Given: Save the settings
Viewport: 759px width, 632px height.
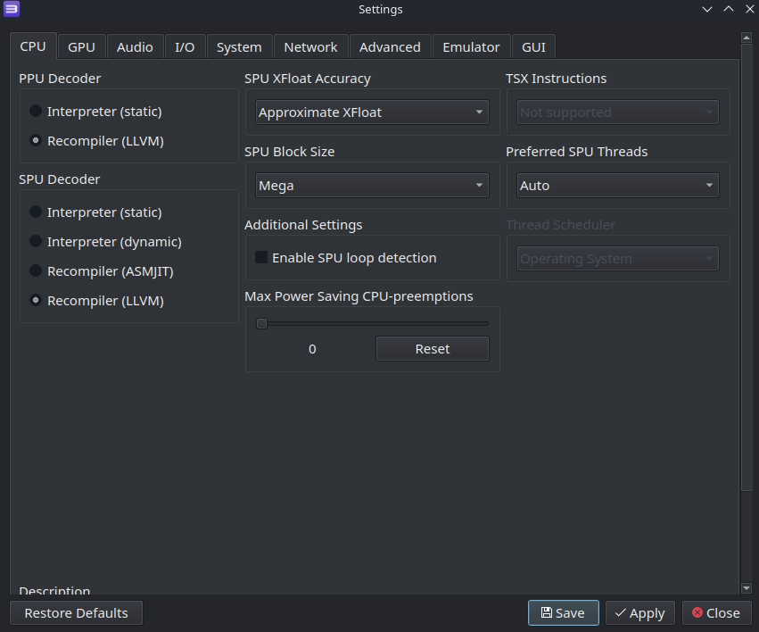Looking at the screenshot, I should coord(564,613).
